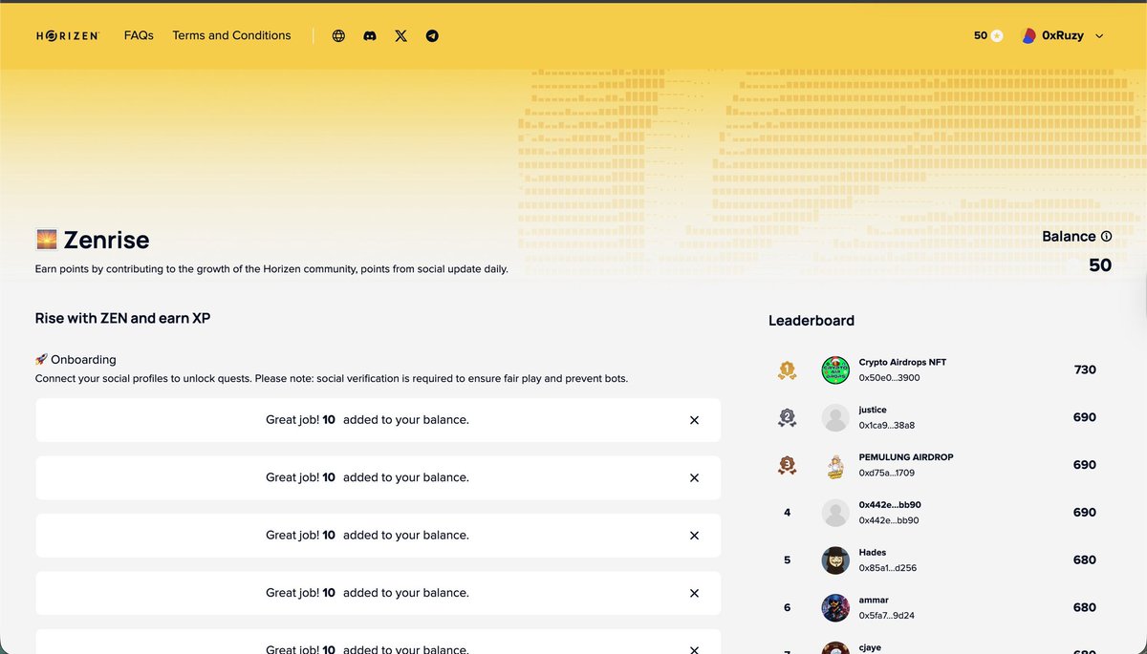The width and height of the screenshot is (1147, 654).
Task: Select the ammar leaderboard name
Action: coord(874,600)
